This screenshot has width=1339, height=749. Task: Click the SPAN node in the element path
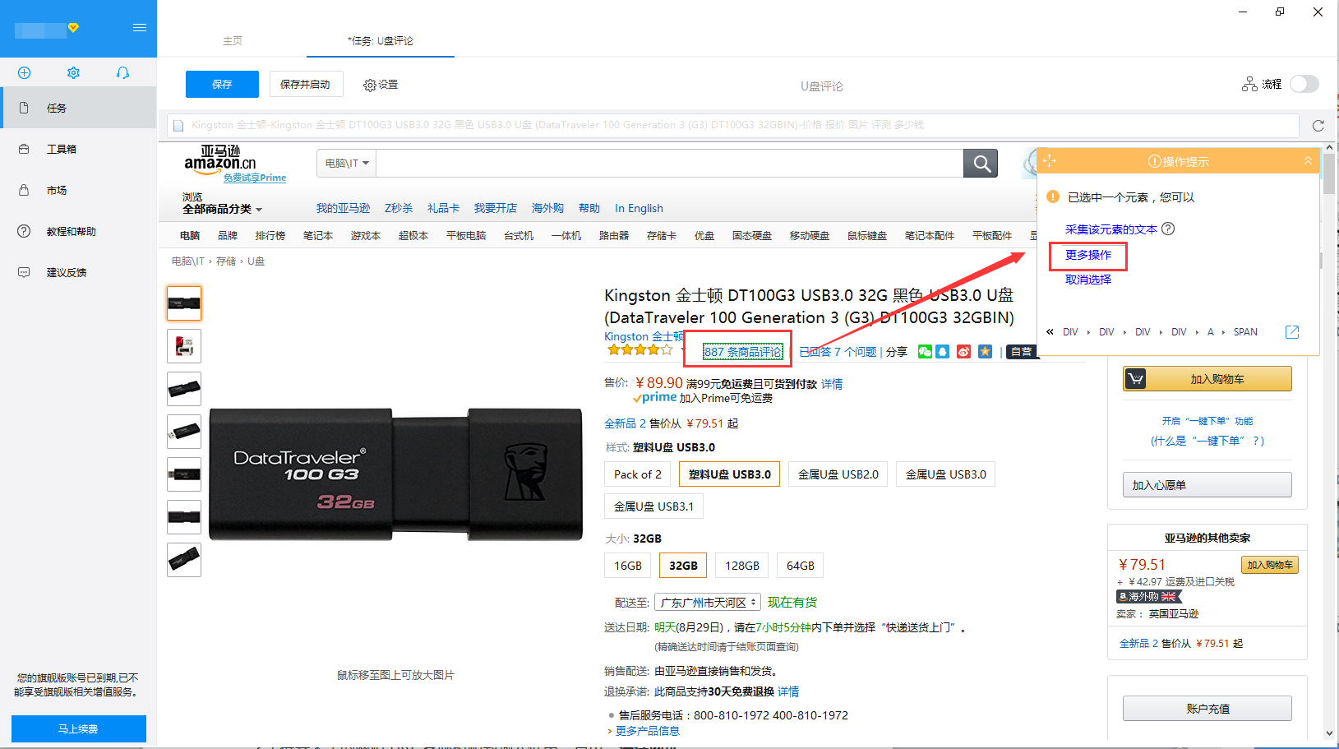(1245, 332)
